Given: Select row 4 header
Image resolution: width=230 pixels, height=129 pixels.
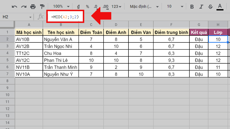Looking at the screenshot, I should [x=7, y=53].
